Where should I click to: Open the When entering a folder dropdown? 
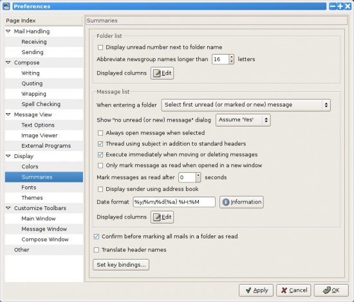246,105
